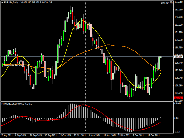Click the 12 Oct 2021 date label
This screenshot has width=184, height=138.
65,135
